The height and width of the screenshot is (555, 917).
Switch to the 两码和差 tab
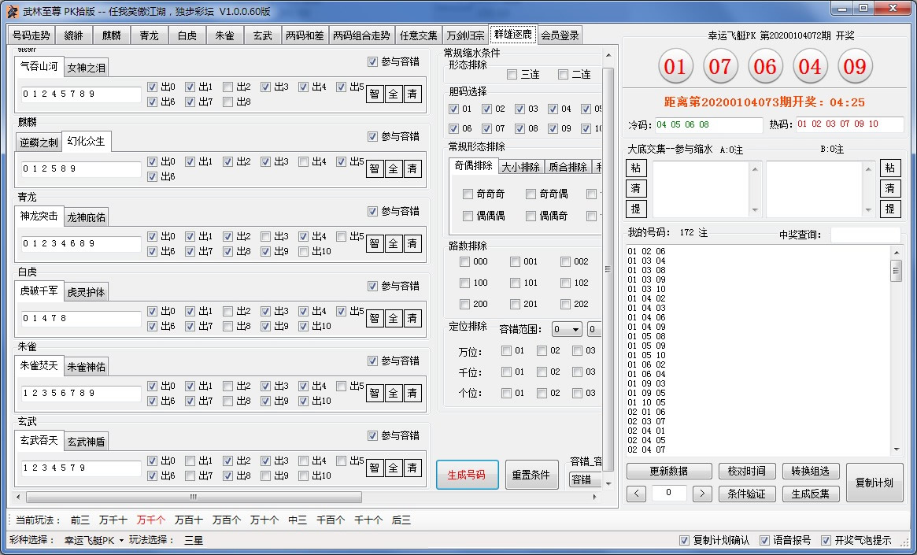click(305, 35)
